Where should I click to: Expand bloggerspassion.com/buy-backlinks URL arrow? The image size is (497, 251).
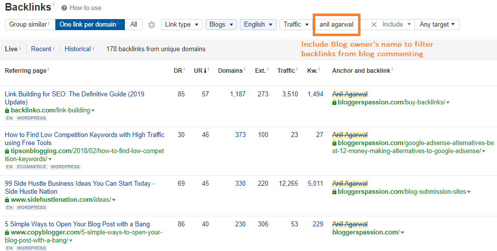click(448, 102)
